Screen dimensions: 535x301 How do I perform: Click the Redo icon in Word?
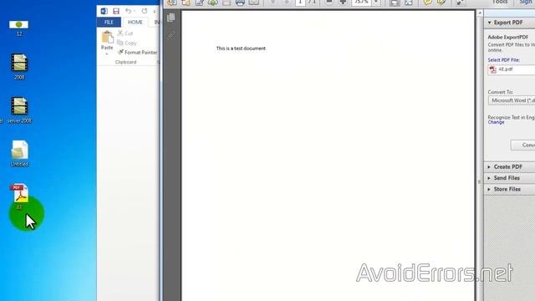pos(145,11)
